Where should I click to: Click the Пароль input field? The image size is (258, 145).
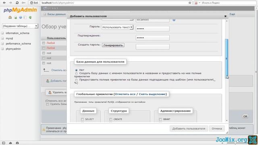pyautogui.click(x=153, y=29)
